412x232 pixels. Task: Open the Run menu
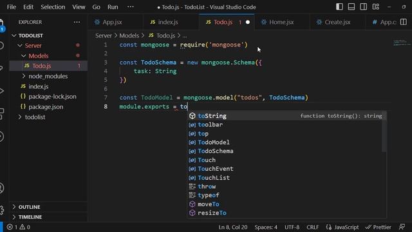point(113,7)
